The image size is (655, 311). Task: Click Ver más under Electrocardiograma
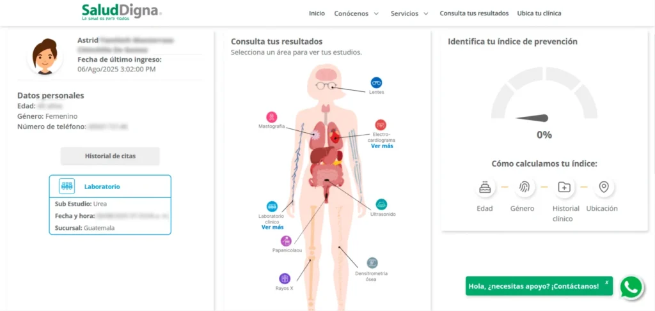[x=382, y=146]
